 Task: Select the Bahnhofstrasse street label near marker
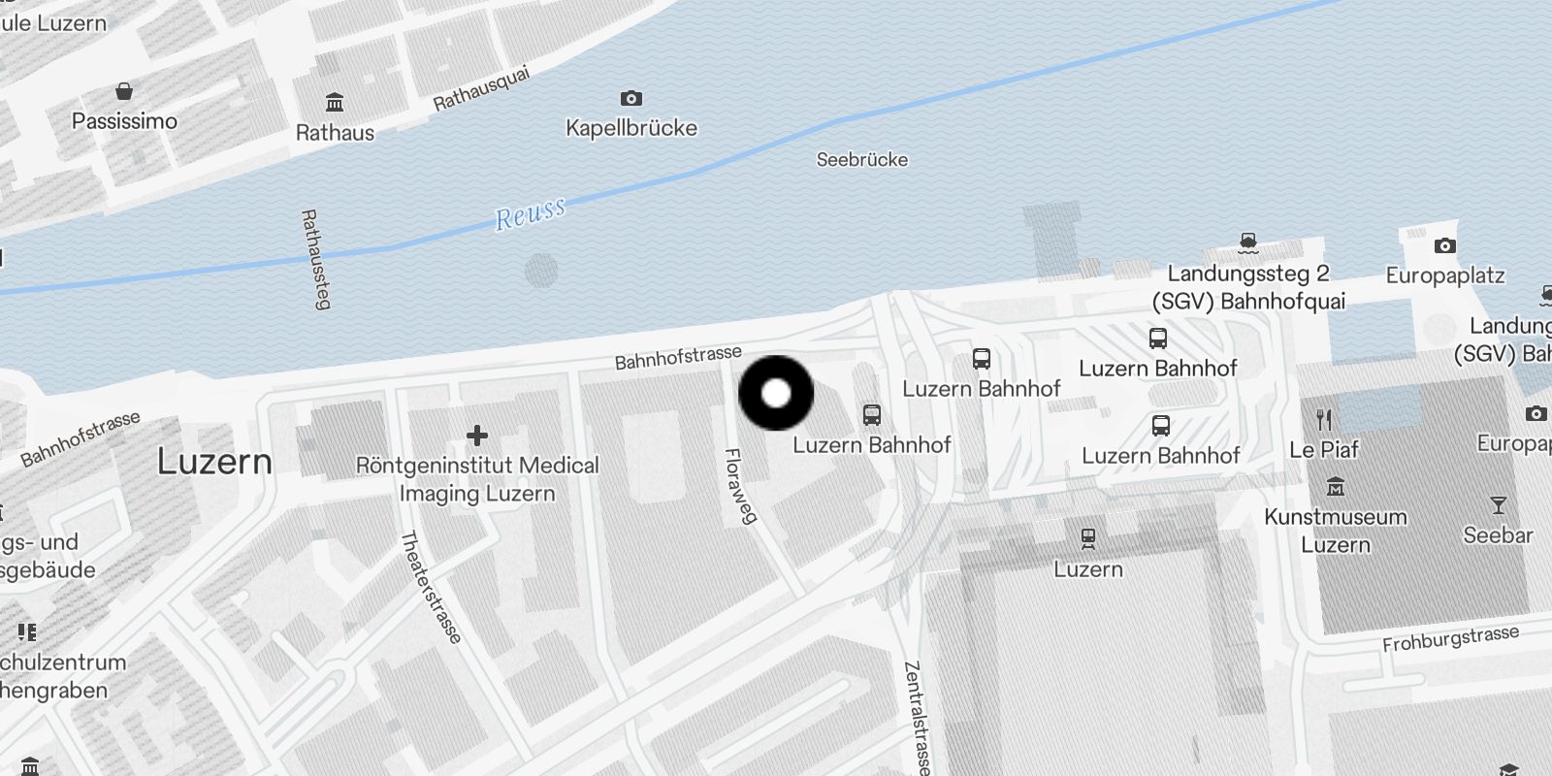pyautogui.click(x=678, y=357)
